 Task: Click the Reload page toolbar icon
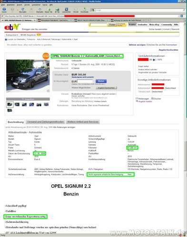click(x=23, y=9)
